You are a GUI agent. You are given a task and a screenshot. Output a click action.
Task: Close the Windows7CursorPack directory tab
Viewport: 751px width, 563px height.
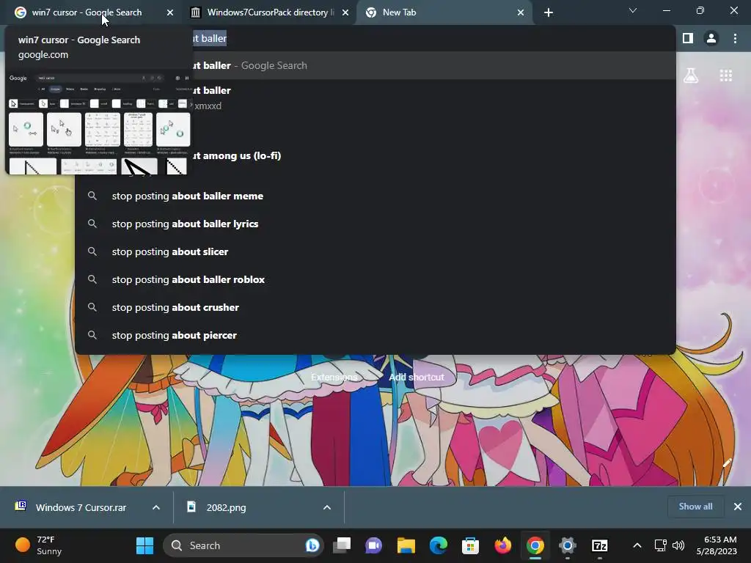coord(345,12)
